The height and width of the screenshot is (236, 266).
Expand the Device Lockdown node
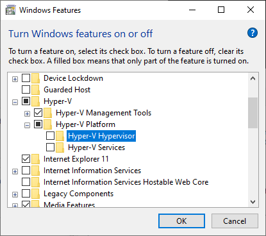point(15,80)
